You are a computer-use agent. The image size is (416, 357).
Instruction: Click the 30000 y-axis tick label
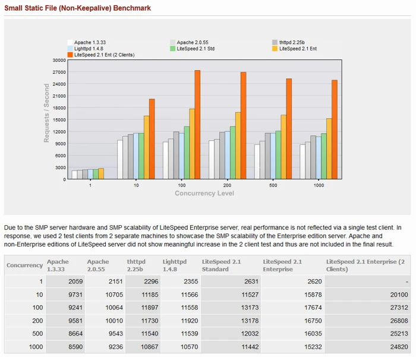pyautogui.click(x=59, y=60)
